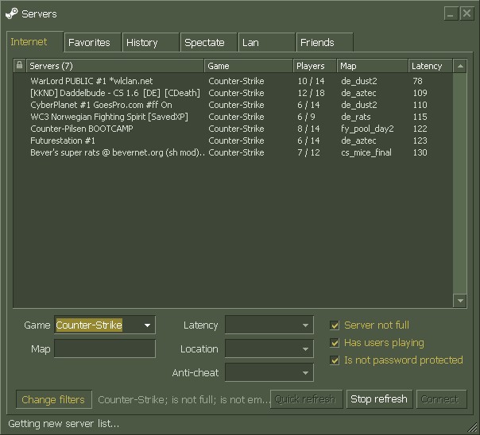Viewport: 480px width, 435px height.
Task: Open the Game filter dropdown
Action: (105, 325)
